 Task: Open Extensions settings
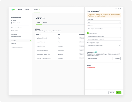click(14, 34)
